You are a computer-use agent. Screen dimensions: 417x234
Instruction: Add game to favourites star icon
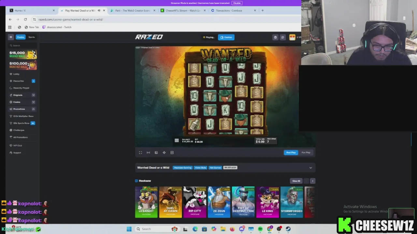tap(164, 152)
